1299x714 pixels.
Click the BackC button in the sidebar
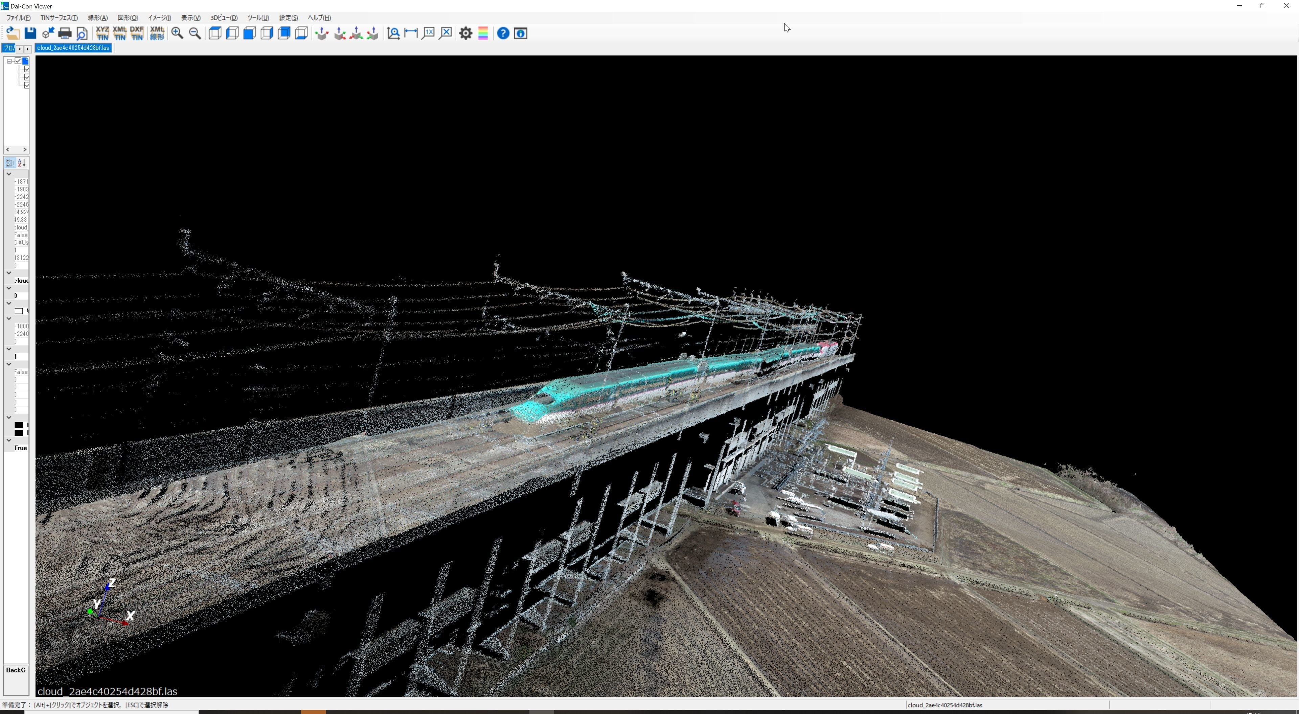coord(16,670)
